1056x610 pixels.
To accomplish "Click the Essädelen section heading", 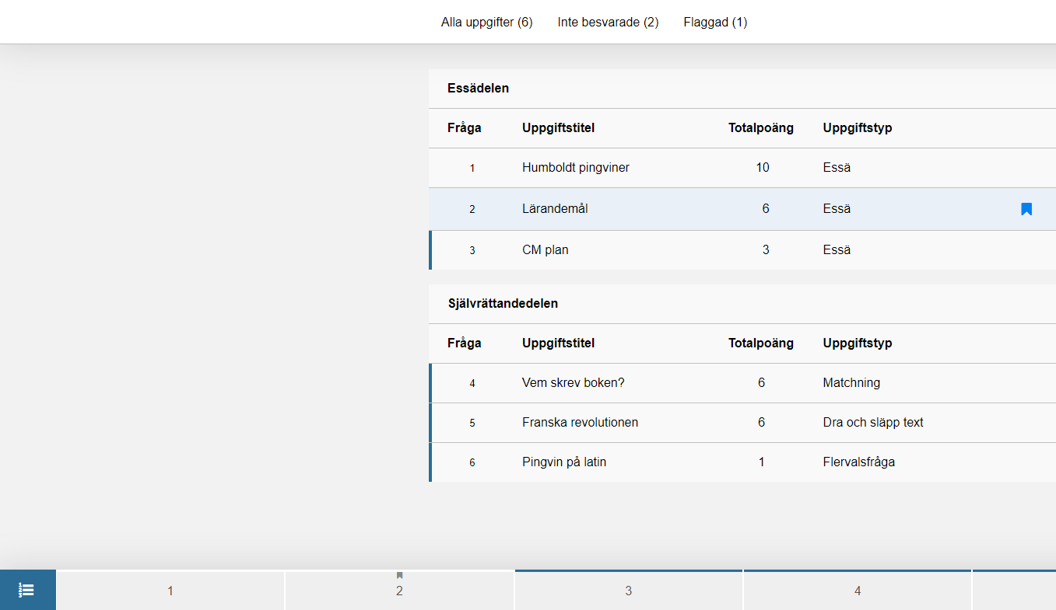I will [479, 89].
